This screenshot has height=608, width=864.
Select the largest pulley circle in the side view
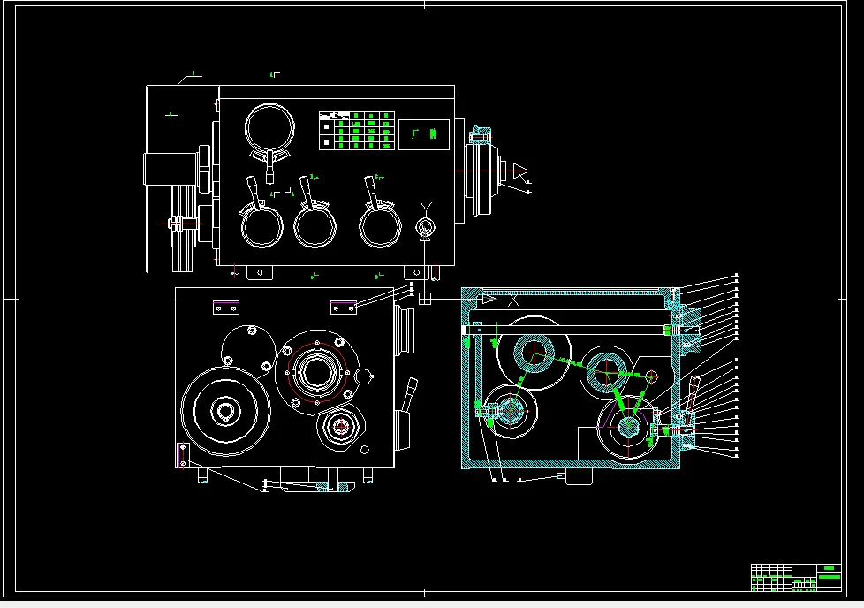pyautogui.click(x=225, y=411)
